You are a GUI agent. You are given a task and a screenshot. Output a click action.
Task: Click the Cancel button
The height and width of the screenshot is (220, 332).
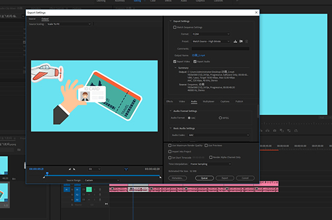pyautogui.click(x=245, y=178)
